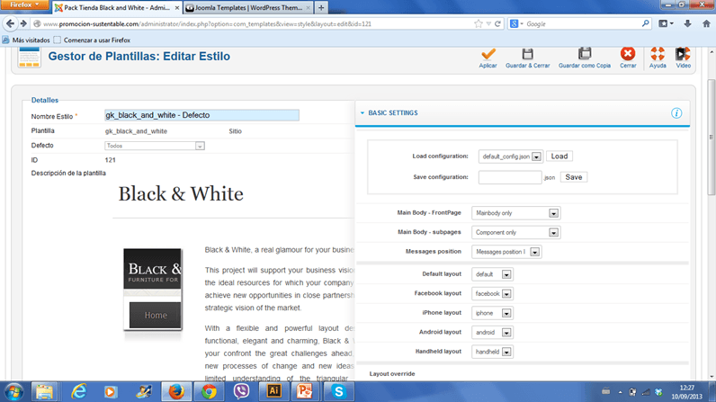This screenshot has width=716, height=402.
Task: Open Handheld layout dropdown
Action: click(x=492, y=352)
